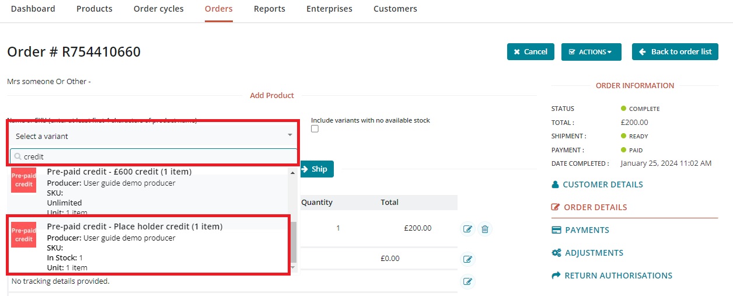Expand the Actions dropdown button

pyautogui.click(x=591, y=52)
